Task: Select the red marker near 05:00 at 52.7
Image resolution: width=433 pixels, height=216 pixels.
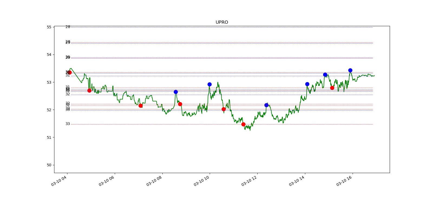Action: point(89,90)
